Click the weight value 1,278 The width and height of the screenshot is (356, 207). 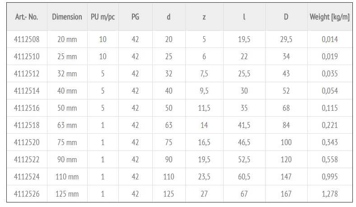(x=330, y=194)
